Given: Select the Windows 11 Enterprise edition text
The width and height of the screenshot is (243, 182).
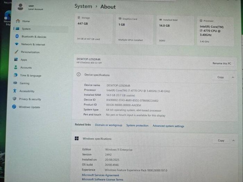Looking at the screenshot, I should 119,149.
